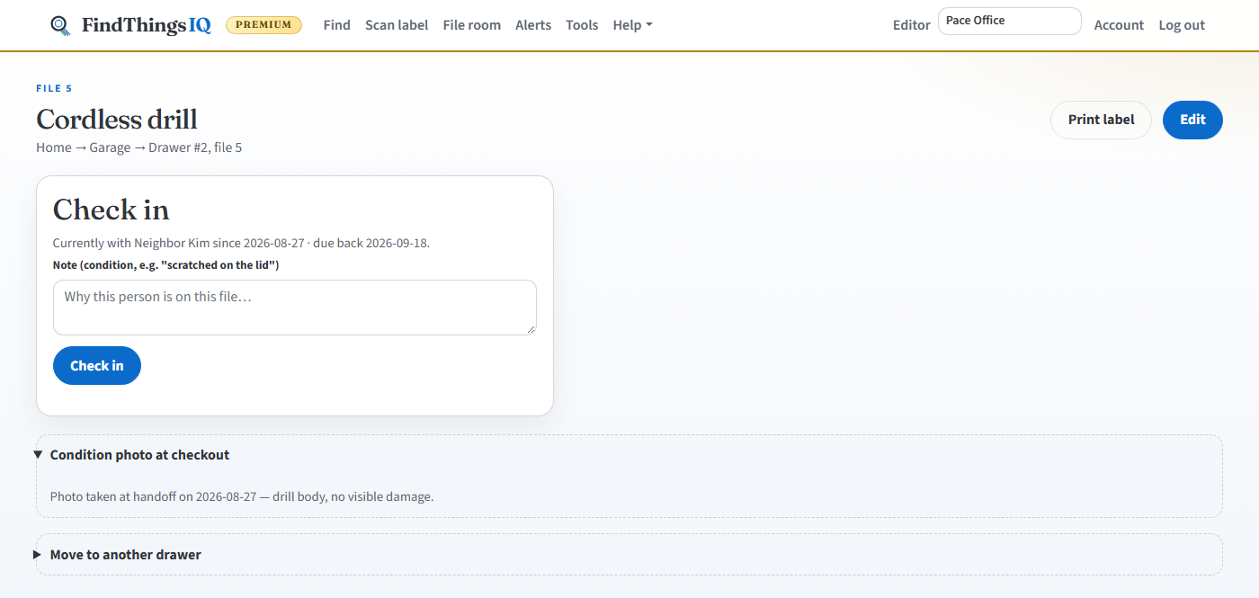Viewport: 1259px width, 598px height.
Task: Focus the condition note text area
Action: [295, 308]
